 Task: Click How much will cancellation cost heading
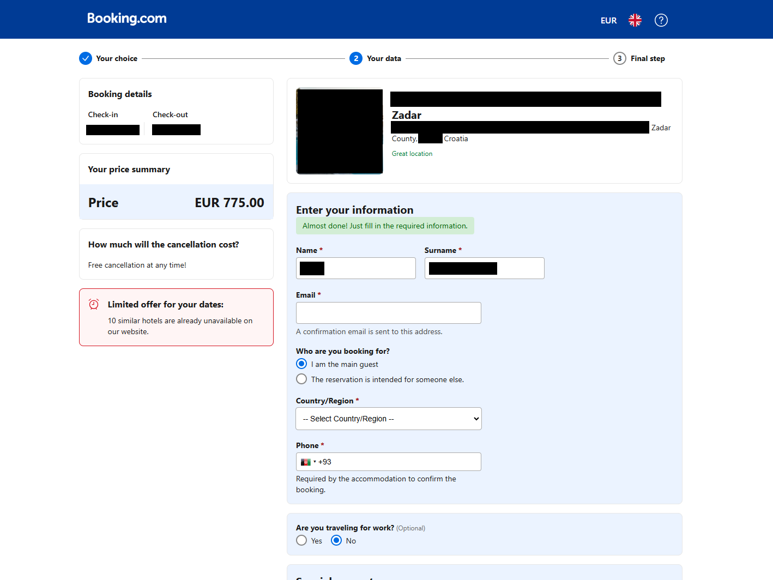pos(164,245)
